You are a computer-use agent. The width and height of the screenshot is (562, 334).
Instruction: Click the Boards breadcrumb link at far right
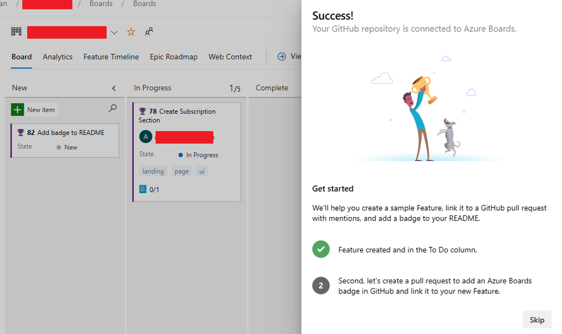click(x=145, y=3)
